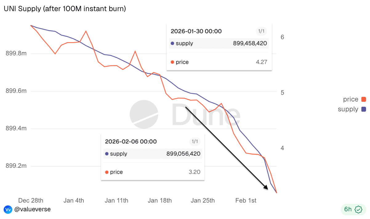Image resolution: width=370 pixels, height=219 pixels.
Task: Toggle the supply series via legend label
Action: [x=348, y=109]
